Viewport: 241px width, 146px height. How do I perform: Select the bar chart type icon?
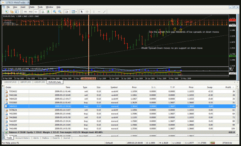pos(43,12)
